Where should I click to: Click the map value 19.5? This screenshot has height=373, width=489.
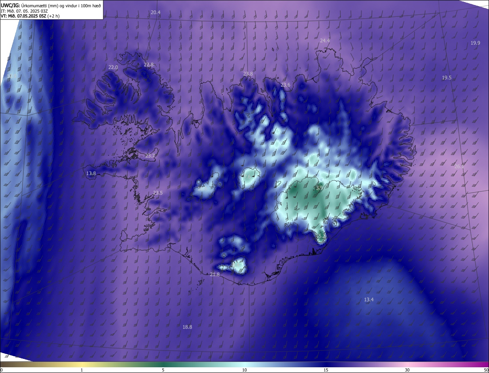pyautogui.click(x=447, y=77)
